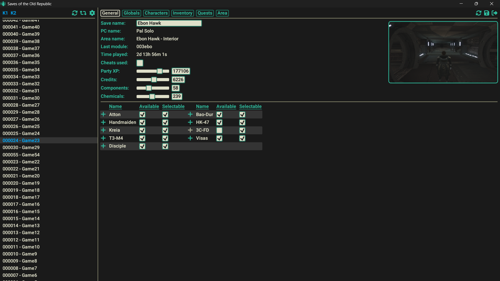Expand Handmaiden party member row
This screenshot has height=281, width=500.
pyautogui.click(x=103, y=122)
